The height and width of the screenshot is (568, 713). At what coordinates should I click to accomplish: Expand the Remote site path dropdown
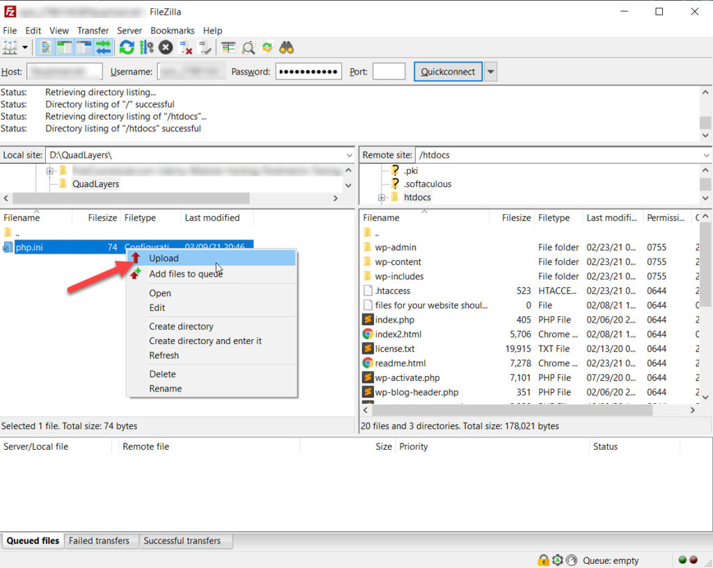[x=706, y=155]
